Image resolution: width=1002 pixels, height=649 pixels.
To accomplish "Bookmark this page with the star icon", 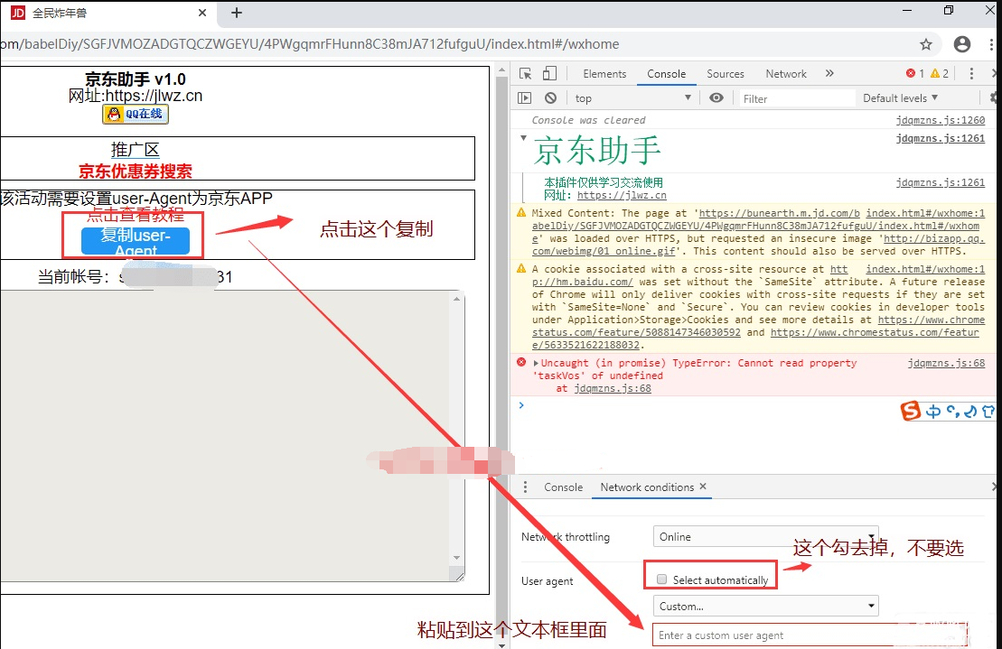I will click(x=926, y=44).
